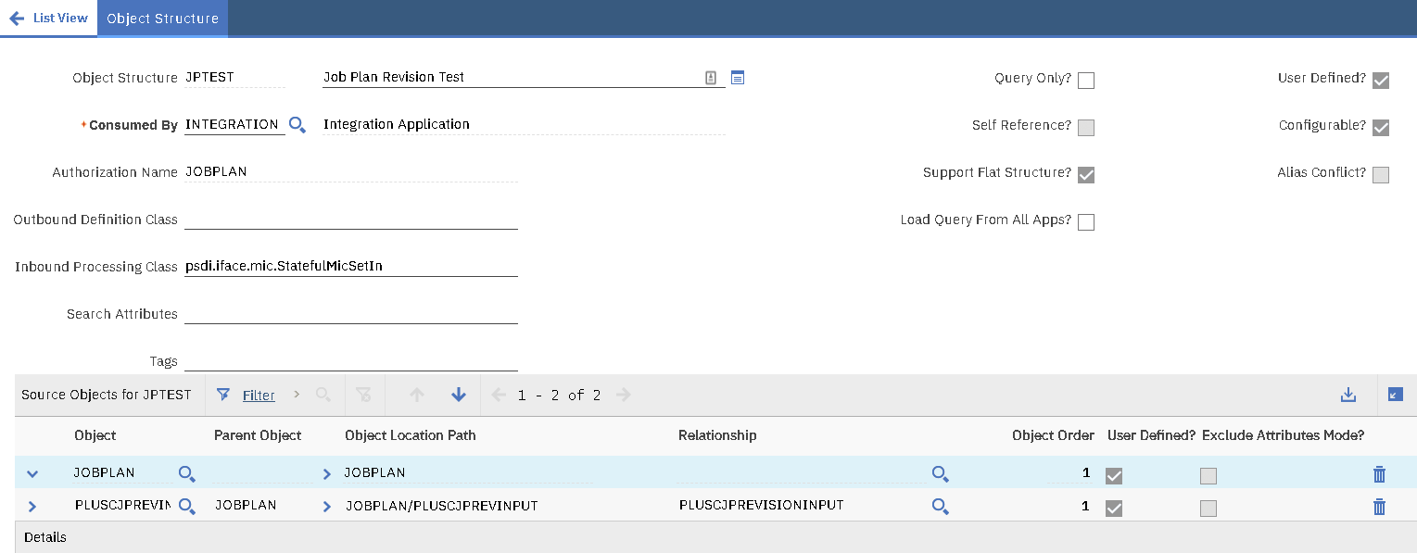Toggle the Configurable checkbox
This screenshot has height=553, width=1417.
coord(1381,128)
